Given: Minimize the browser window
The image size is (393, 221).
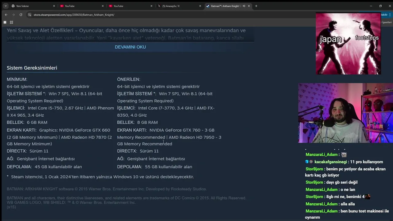Looking at the screenshot, I should click(x=371, y=6).
